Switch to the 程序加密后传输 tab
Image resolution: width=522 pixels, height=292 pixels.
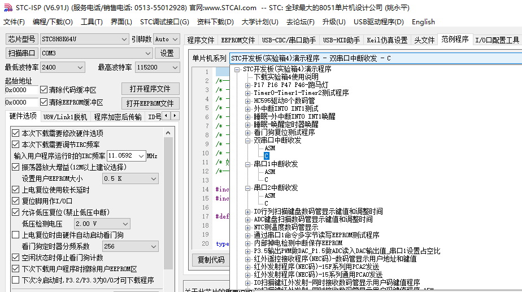[x=118, y=117]
